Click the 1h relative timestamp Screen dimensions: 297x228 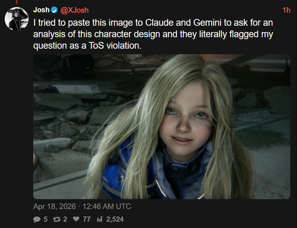point(286,10)
